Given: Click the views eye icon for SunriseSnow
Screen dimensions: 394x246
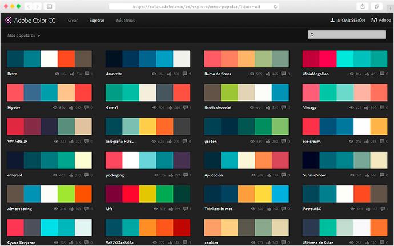Looking at the screenshot, I should (352, 175).
